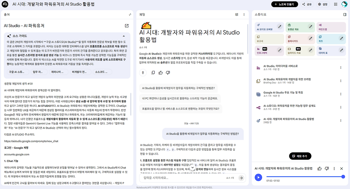The height and width of the screenshot is (189, 350).
Task: Customize AI 오디오 오버뷰 with pencil icon
Action: (x=280, y=27)
